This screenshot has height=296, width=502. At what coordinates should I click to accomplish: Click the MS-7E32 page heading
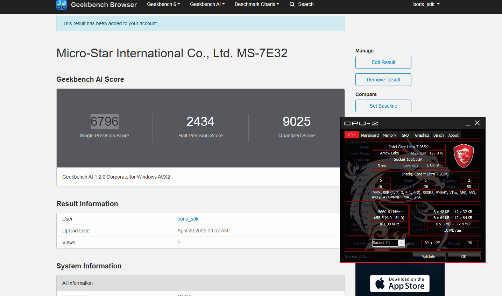(172, 53)
